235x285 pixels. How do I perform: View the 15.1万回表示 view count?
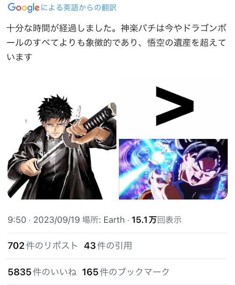click(157, 220)
